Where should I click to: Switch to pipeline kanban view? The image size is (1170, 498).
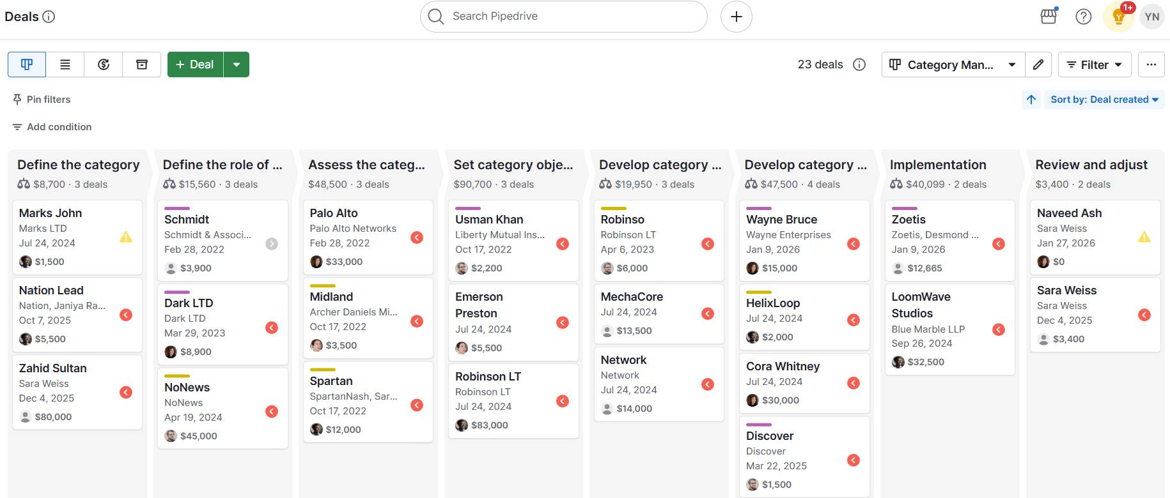(27, 64)
